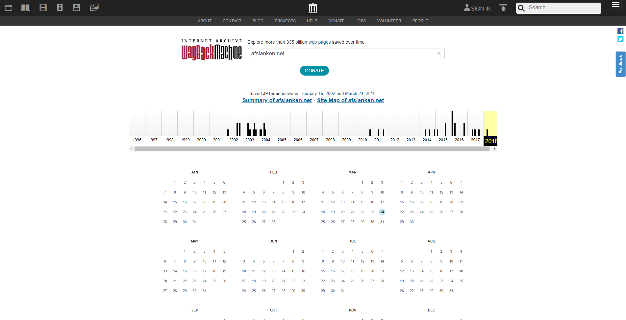Open the DONATE menu item
Image resolution: width=626 pixels, height=320 pixels.
[336, 21]
